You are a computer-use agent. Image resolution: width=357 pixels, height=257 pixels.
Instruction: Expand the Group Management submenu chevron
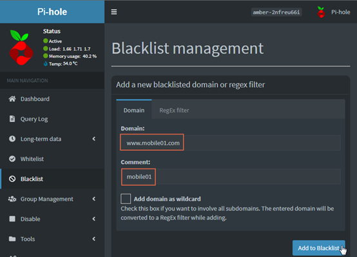(94, 199)
